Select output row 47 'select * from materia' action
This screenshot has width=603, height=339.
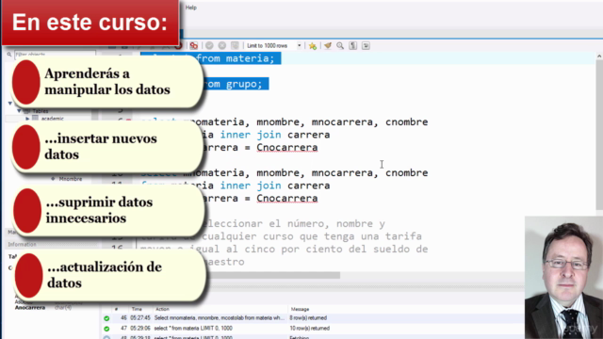pos(192,329)
